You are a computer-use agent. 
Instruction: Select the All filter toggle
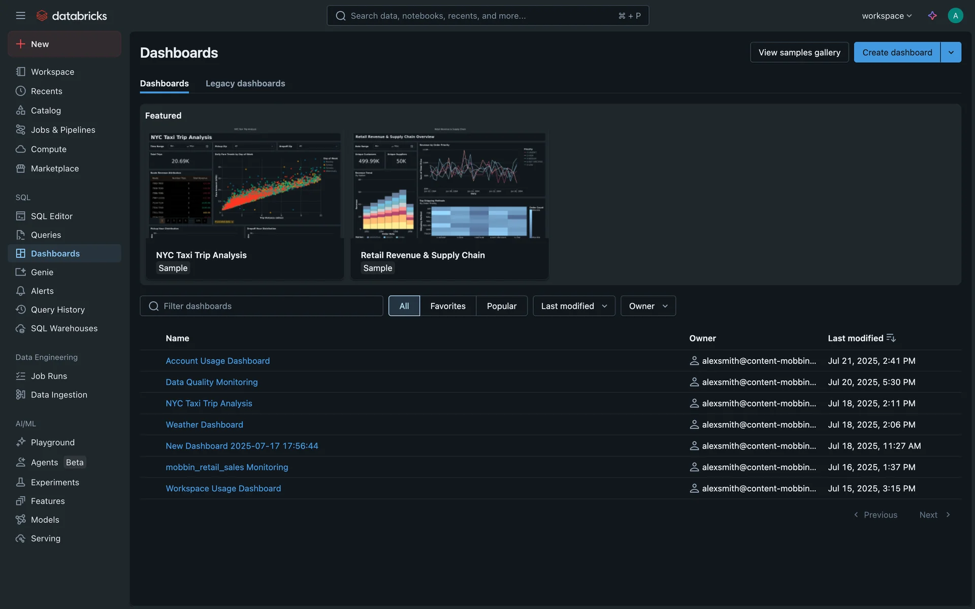(x=404, y=306)
